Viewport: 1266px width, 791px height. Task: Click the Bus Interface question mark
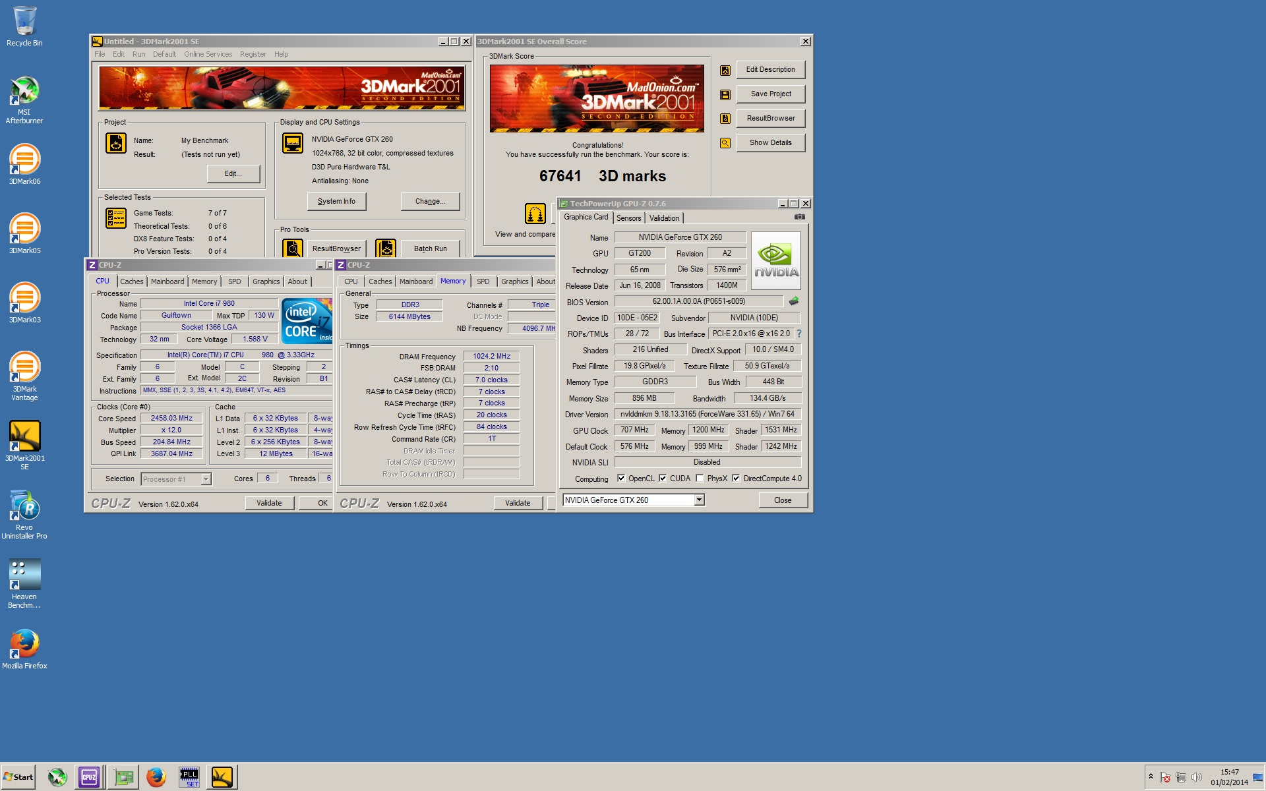tap(799, 334)
